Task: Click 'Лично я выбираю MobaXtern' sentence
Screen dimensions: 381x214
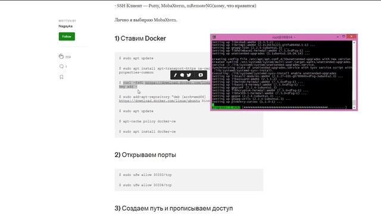Action: pos(145,20)
